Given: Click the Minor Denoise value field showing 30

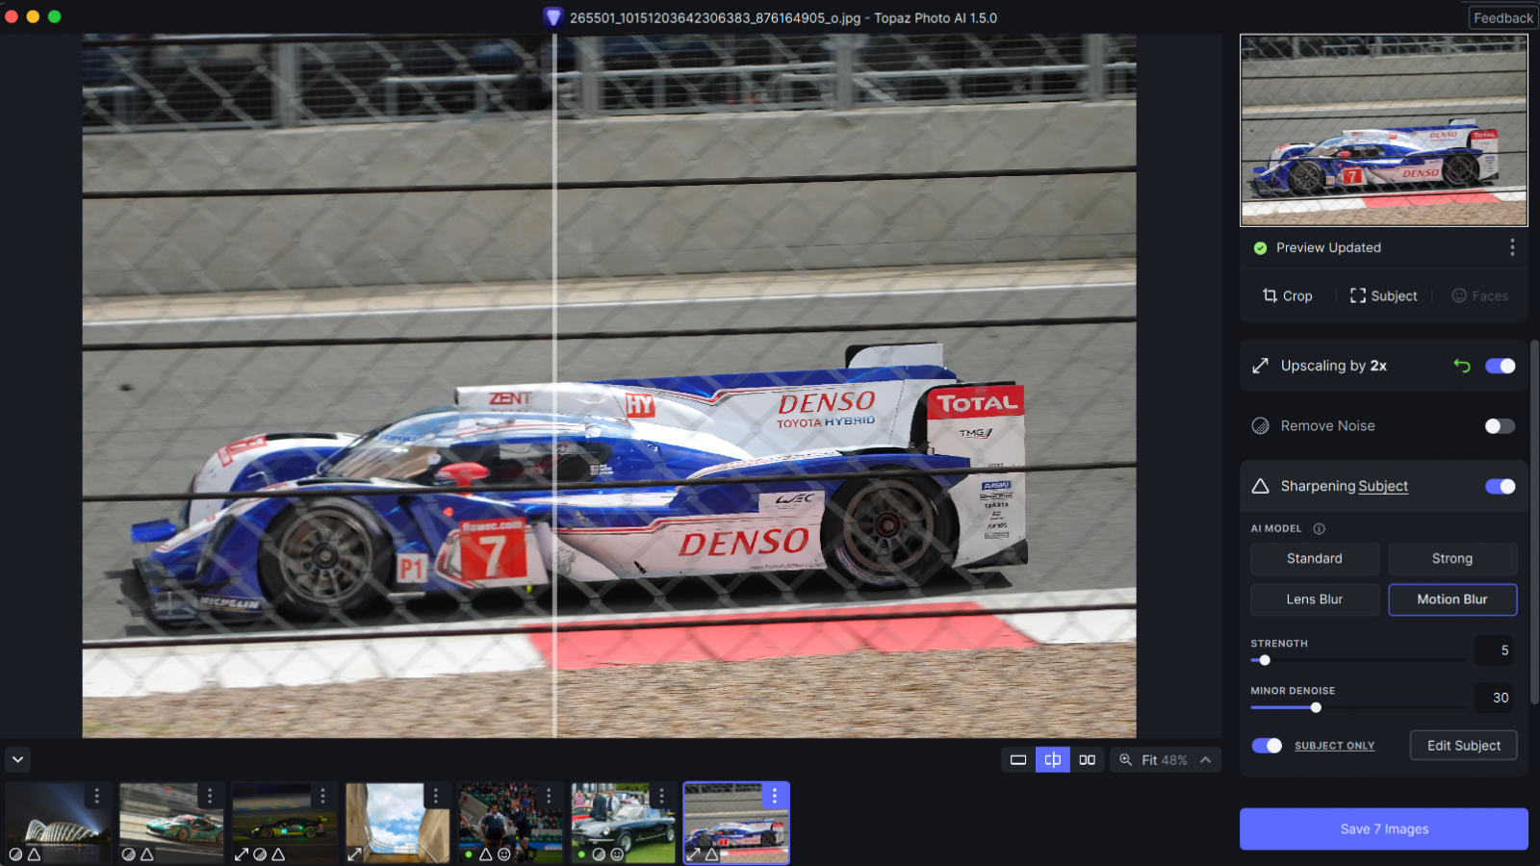Looking at the screenshot, I should [1494, 698].
